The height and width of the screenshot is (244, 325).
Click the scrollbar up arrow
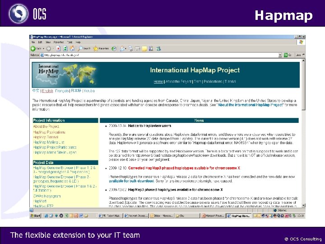point(303,61)
